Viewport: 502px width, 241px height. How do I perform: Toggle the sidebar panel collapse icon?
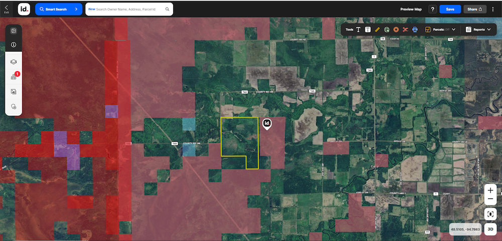click(14, 31)
